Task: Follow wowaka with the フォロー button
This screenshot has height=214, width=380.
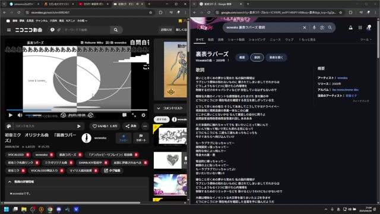Action: click(123, 138)
